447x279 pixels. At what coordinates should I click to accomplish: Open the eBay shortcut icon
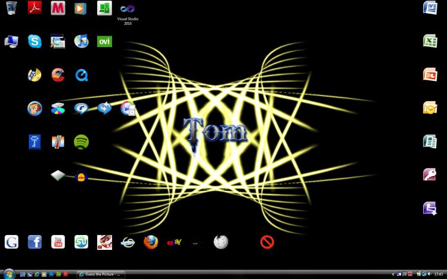coord(174,242)
